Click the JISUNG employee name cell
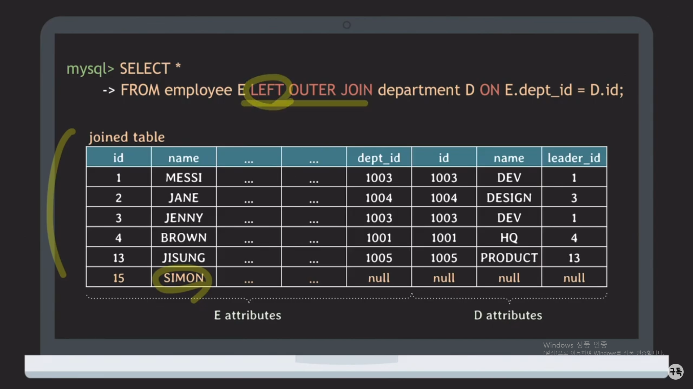This screenshot has height=389, width=693. 184,258
